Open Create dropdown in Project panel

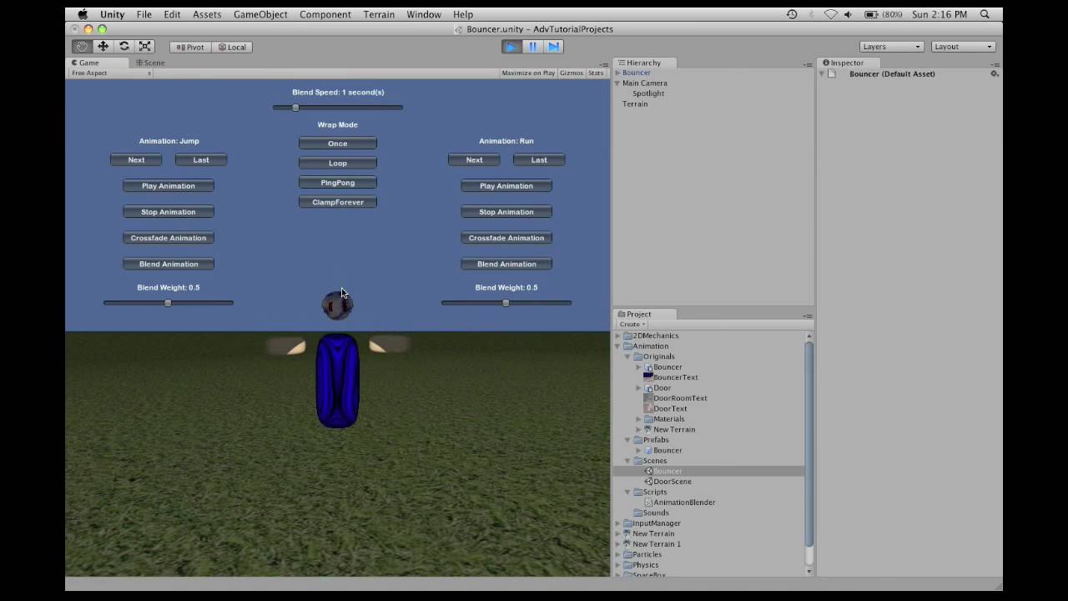[x=632, y=324]
